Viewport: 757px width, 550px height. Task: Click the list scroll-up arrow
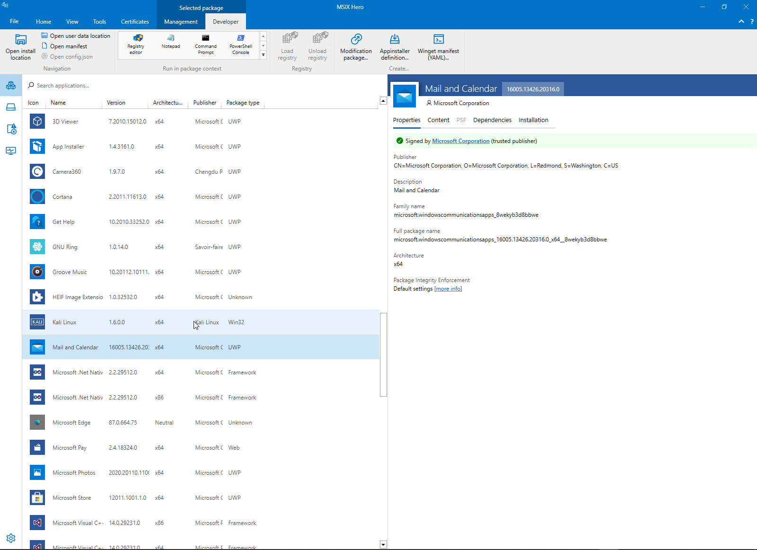pos(383,101)
